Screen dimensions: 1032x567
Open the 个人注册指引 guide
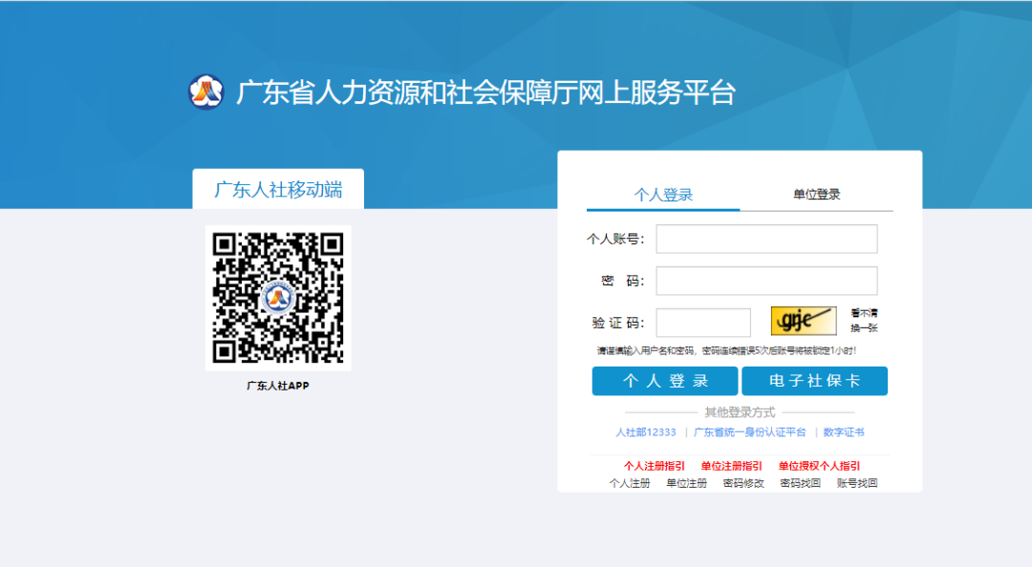tap(655, 466)
